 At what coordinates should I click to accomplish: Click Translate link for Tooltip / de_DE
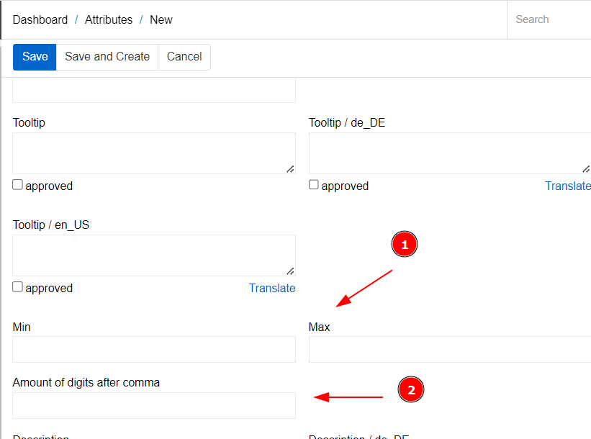pyautogui.click(x=568, y=186)
